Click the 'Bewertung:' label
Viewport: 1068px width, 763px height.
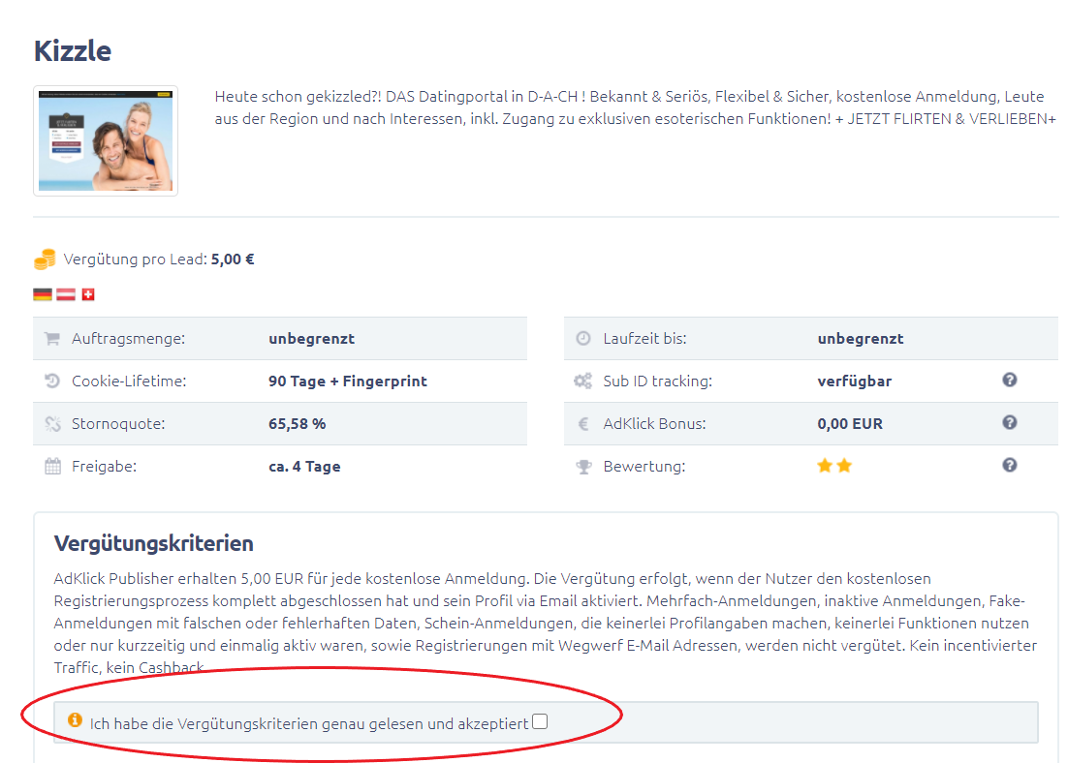644,467
